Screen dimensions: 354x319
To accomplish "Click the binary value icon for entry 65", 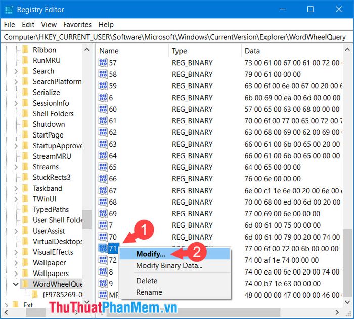I will click(x=103, y=167).
